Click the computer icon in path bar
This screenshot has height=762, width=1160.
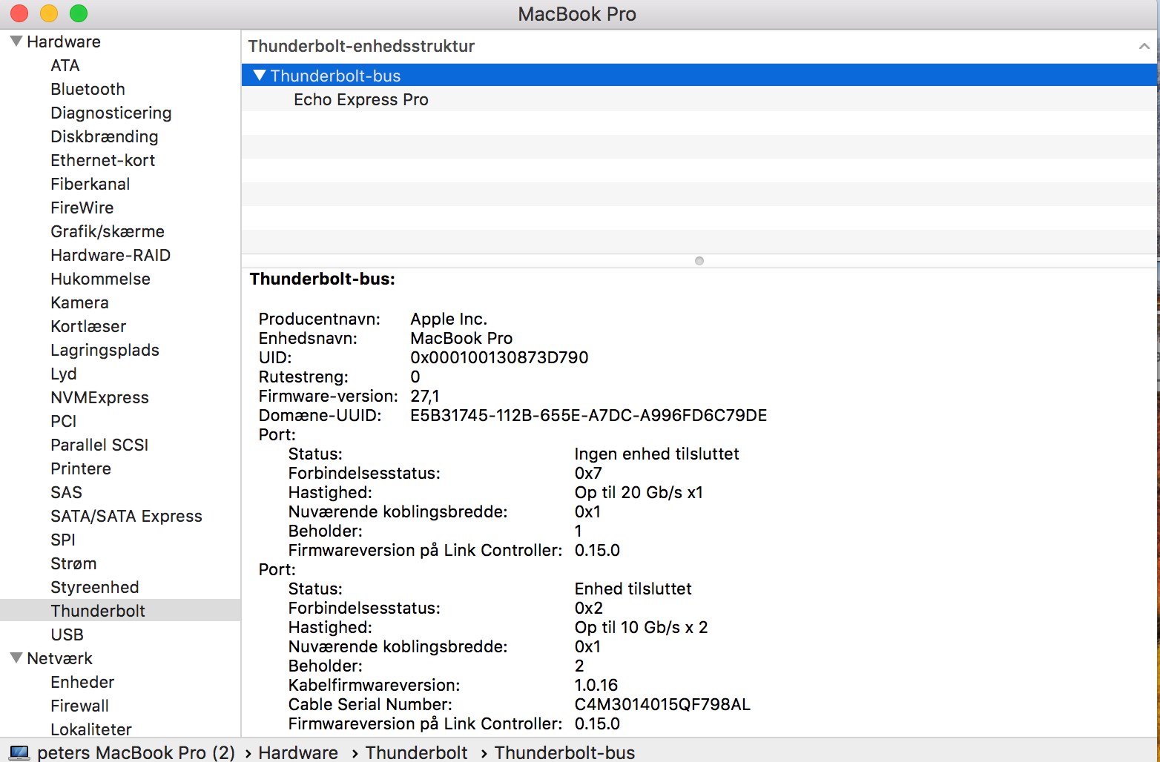pos(19,752)
